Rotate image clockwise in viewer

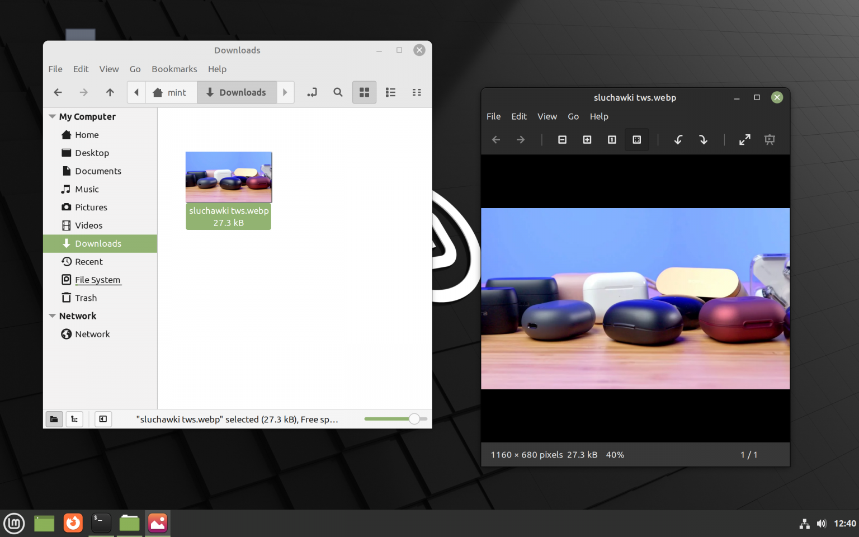[703, 140]
